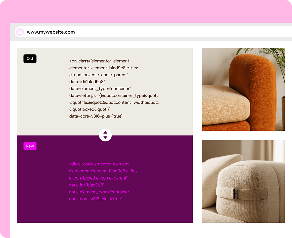292x238 pixels.
Task: Click old code data-core-v316-plus line
Action: [97, 116]
